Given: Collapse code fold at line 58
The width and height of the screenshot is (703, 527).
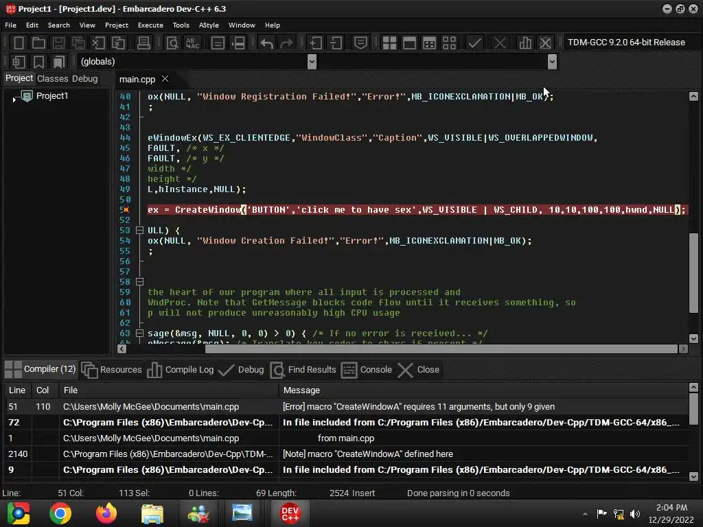Looking at the screenshot, I should pos(139,282).
